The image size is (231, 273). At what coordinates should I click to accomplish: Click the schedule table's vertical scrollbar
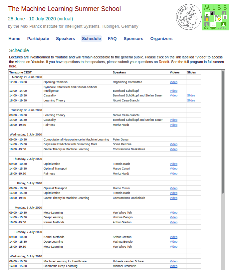click(x=223, y=133)
